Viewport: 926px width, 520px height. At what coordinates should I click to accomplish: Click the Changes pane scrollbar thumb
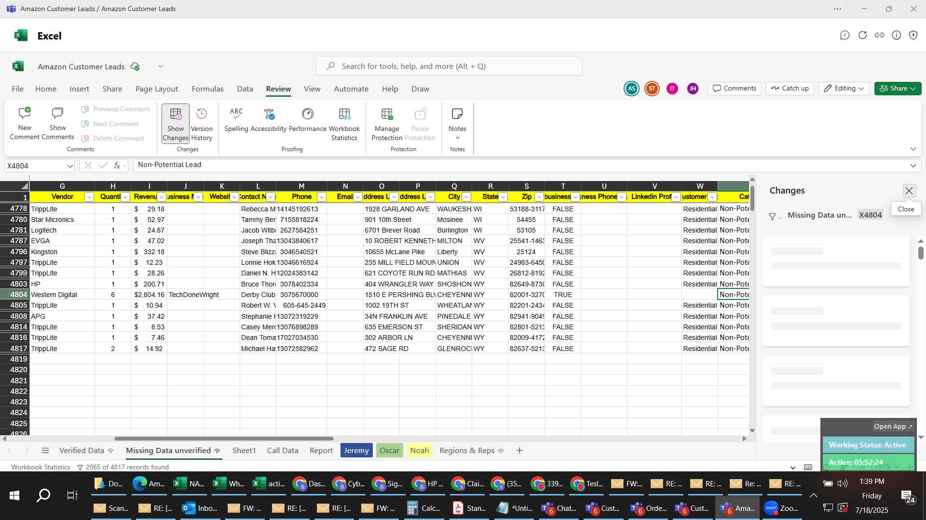click(x=921, y=253)
